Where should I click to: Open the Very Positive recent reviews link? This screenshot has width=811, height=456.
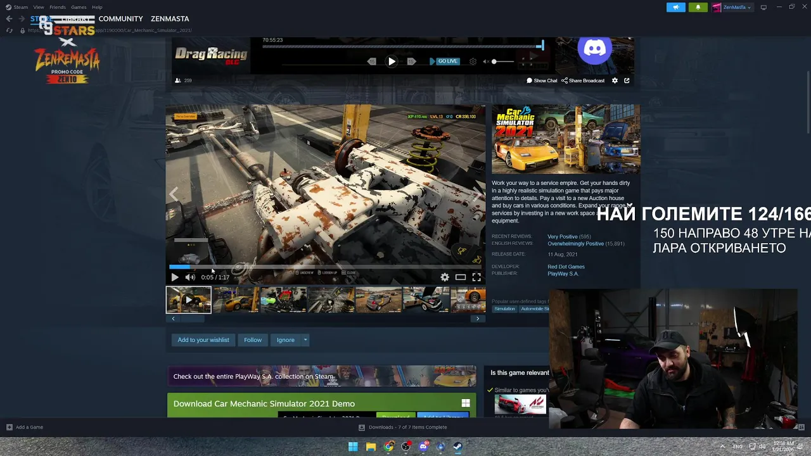[x=563, y=237]
